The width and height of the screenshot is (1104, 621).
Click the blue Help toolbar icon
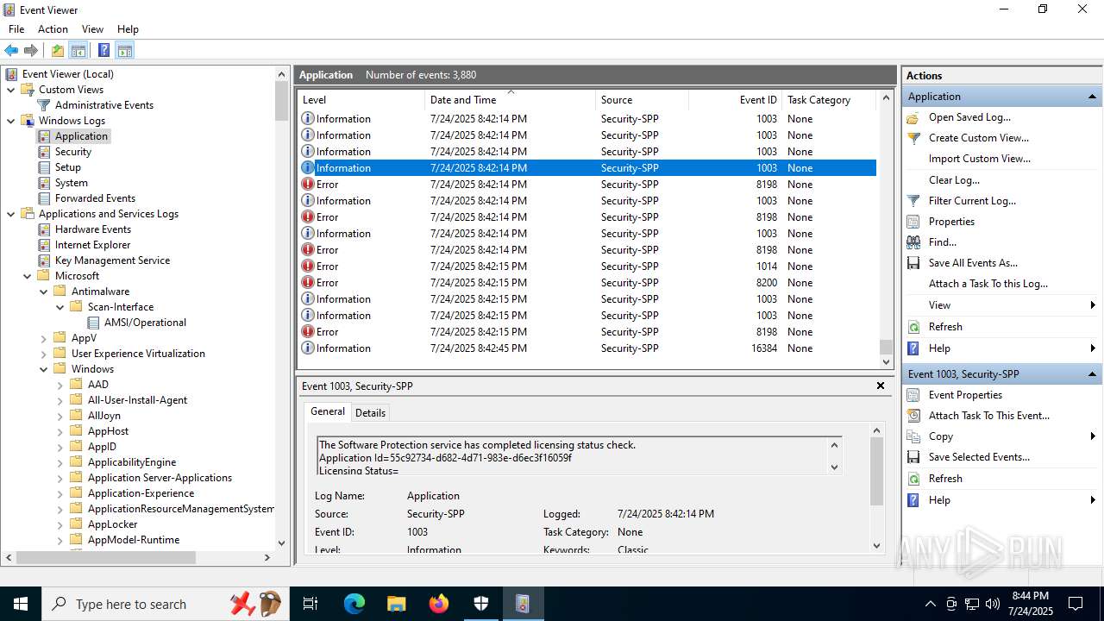click(x=103, y=50)
